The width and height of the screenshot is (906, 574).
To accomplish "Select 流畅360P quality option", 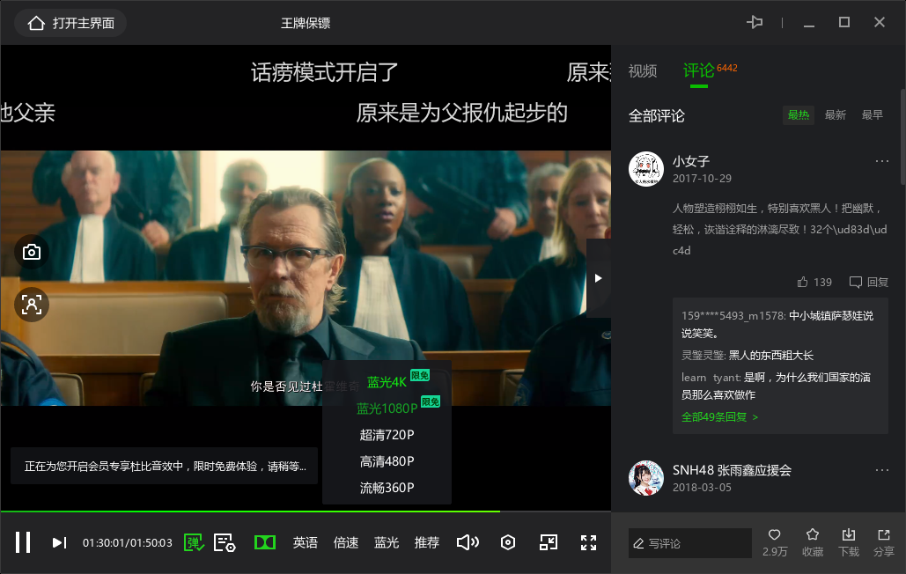I will [x=387, y=488].
